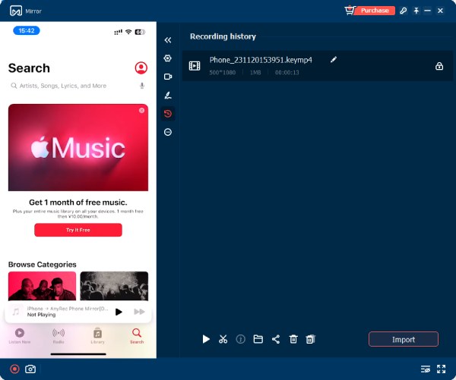Switch to the Library tab
The height and width of the screenshot is (380, 456).
coord(97,336)
